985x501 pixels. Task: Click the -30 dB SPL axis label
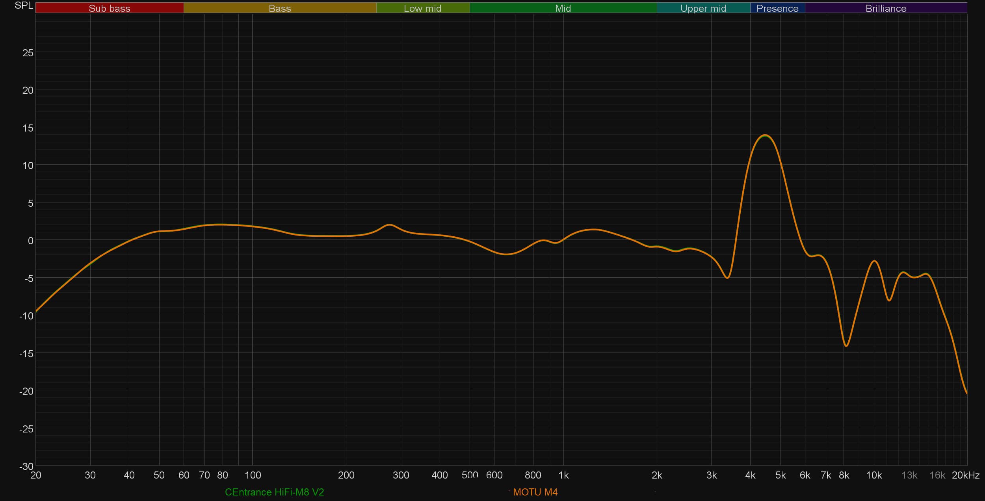click(26, 466)
